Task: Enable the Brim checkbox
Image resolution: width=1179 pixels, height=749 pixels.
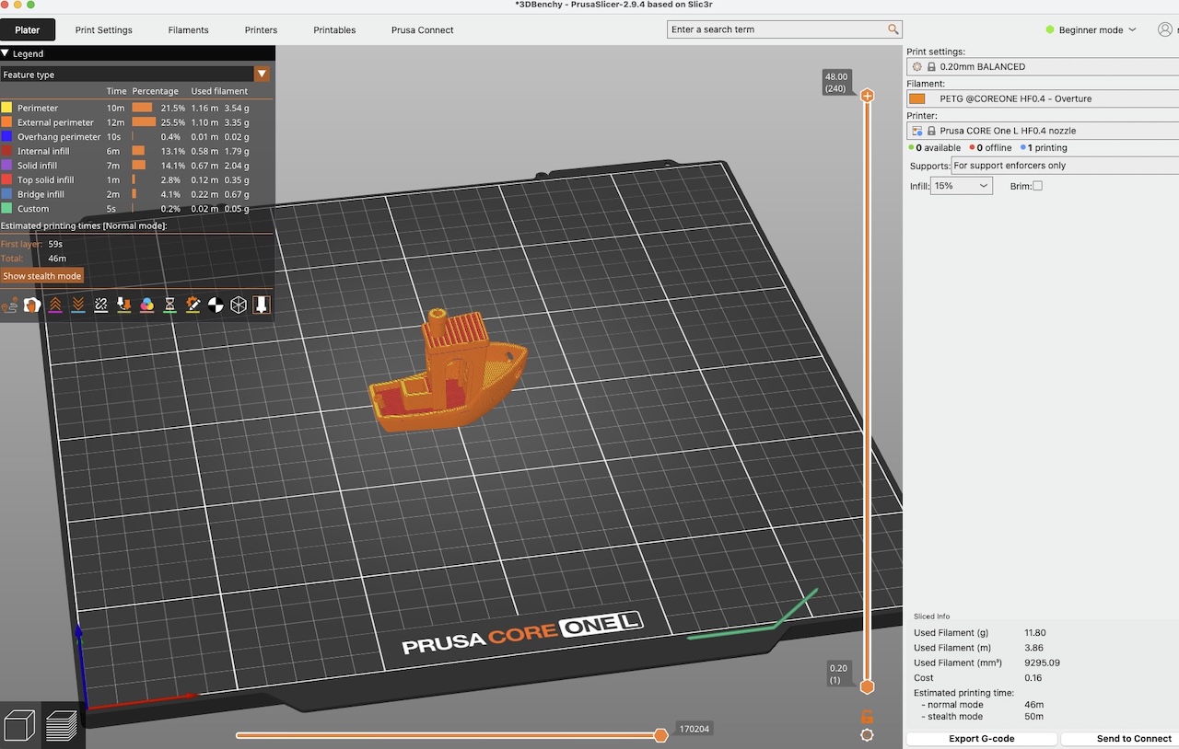Action: [1037, 186]
